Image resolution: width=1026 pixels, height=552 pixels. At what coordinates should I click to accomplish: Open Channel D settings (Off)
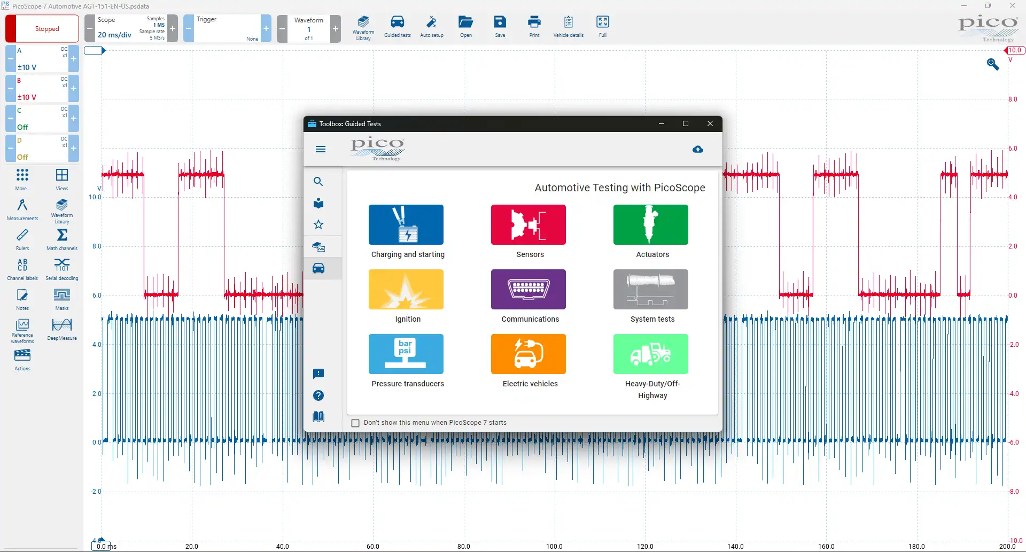[x=42, y=148]
